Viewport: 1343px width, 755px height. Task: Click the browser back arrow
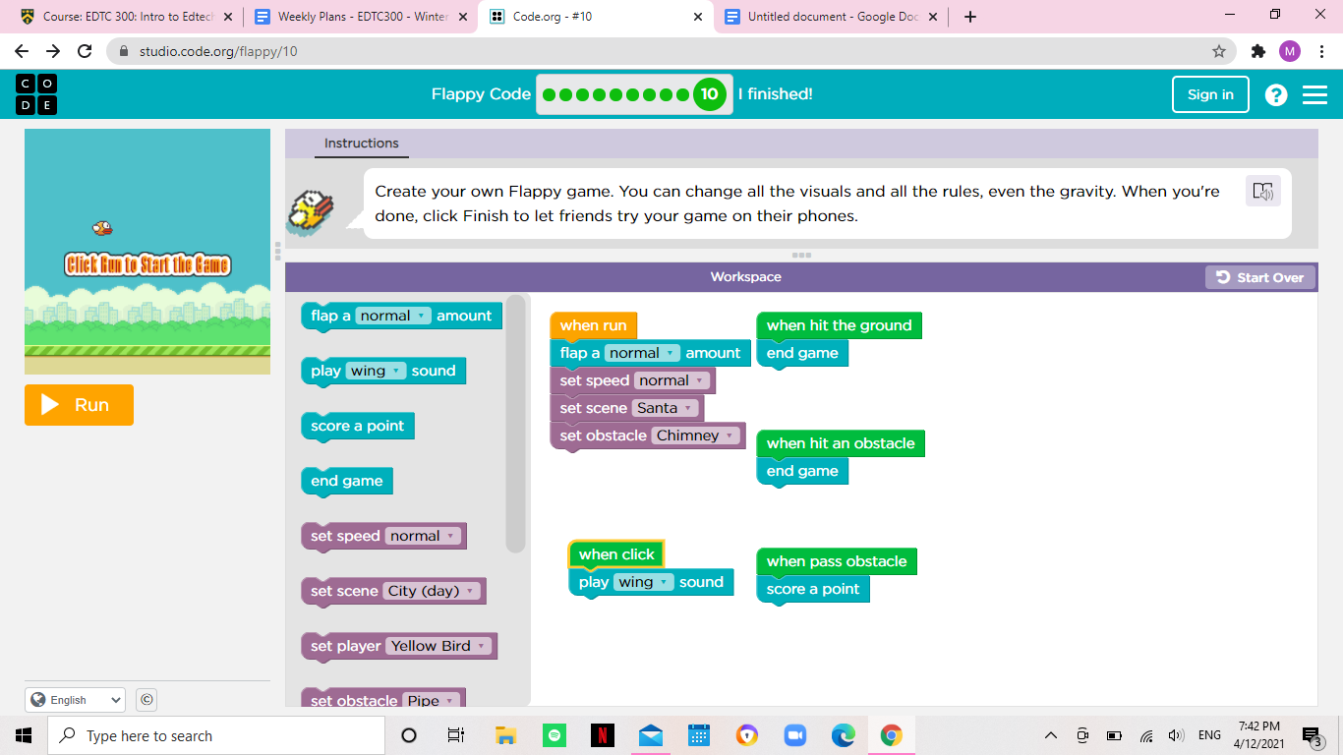tap(22, 51)
